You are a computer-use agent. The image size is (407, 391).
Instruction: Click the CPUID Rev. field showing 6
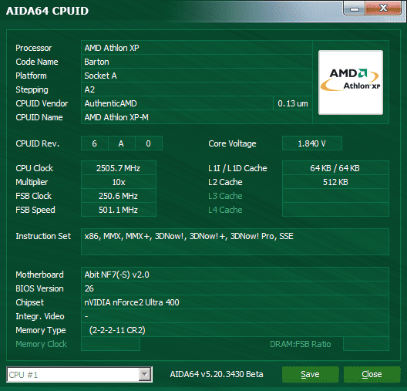tap(95, 143)
